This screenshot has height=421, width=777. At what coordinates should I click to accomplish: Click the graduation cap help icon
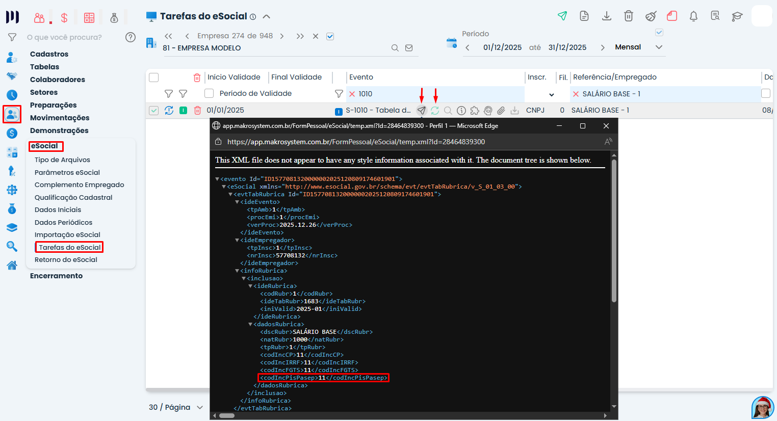pos(737,16)
